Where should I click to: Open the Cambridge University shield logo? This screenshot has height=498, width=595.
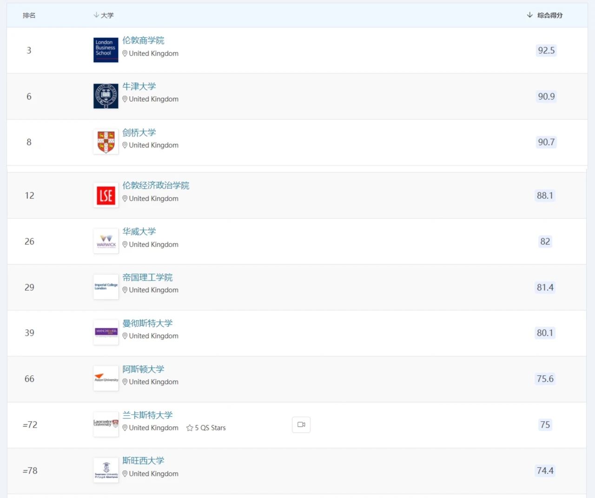coord(106,142)
